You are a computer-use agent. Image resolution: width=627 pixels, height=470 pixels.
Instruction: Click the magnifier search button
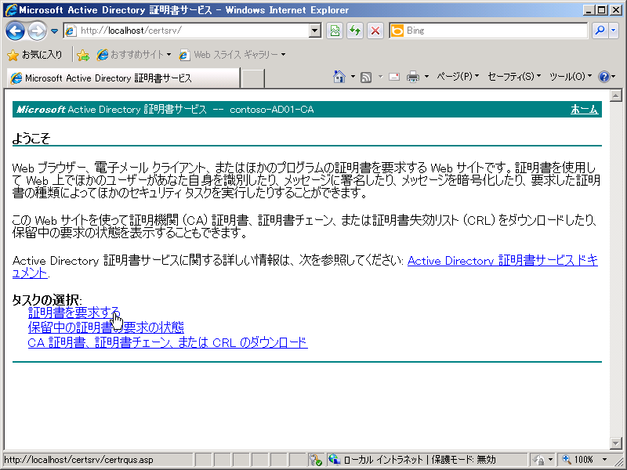point(600,31)
